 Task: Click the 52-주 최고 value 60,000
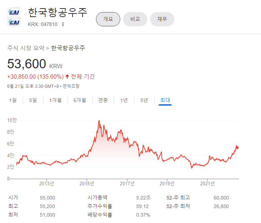point(221,198)
